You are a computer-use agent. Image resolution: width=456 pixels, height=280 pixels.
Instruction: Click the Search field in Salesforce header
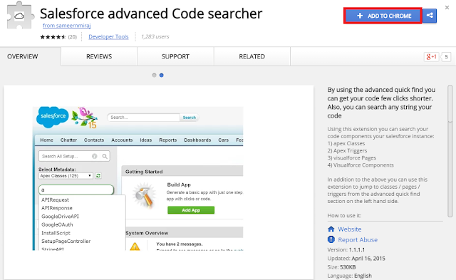(144, 118)
